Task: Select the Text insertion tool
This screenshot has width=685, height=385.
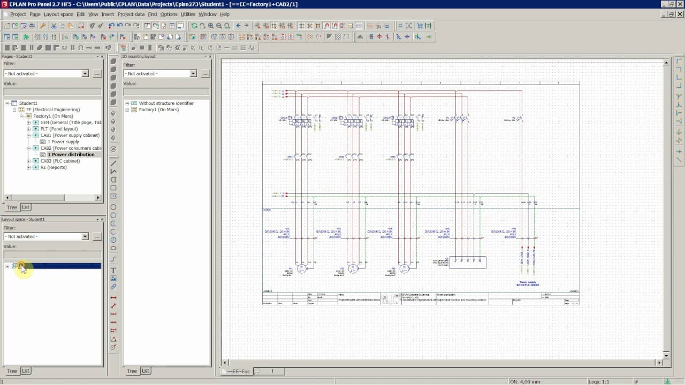Action: (113, 271)
